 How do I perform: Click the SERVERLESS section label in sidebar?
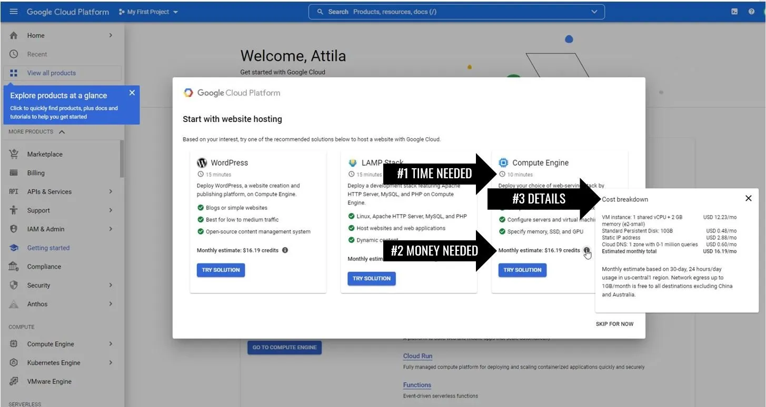(25, 404)
